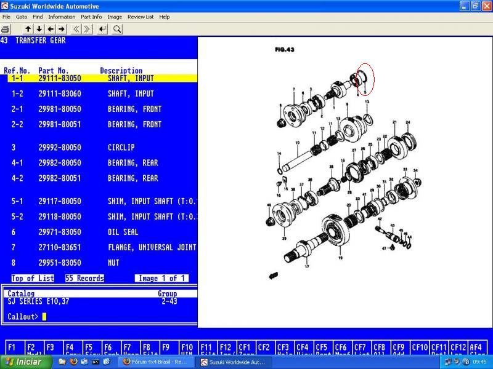
Task: Select row 2-1 BEARING, FRONT 29981-80050
Action: pos(102,109)
